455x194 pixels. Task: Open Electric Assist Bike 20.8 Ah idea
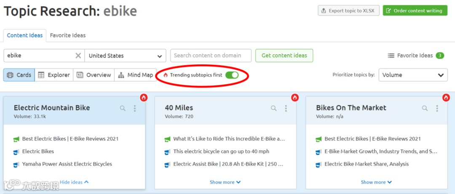(x=228, y=164)
